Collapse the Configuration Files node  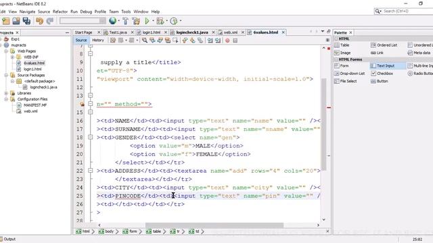(6, 99)
